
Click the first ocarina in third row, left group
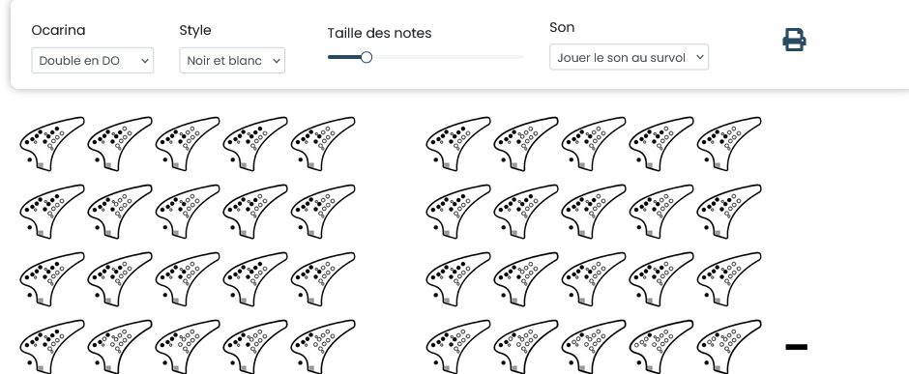tap(52, 279)
